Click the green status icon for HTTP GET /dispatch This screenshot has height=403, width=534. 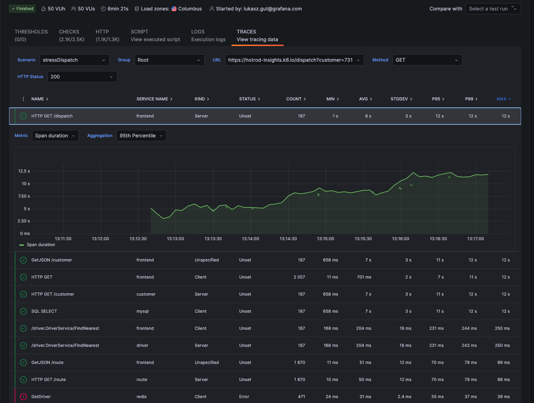(23, 116)
